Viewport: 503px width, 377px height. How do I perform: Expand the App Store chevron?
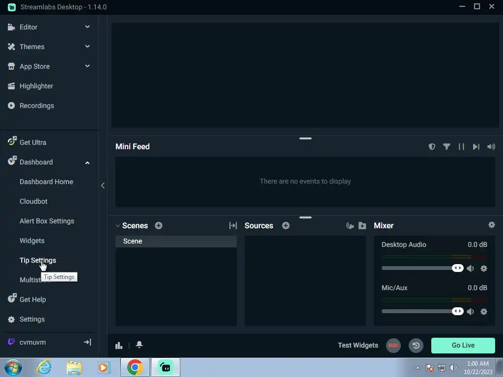87,66
